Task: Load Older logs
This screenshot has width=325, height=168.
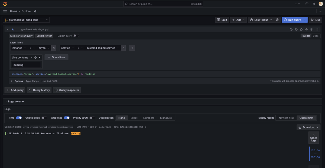Action: [x=313, y=138]
